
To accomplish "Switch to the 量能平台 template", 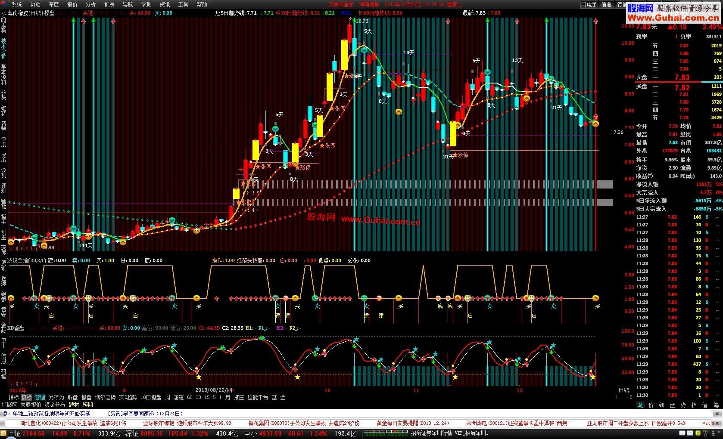I will coord(258,397).
